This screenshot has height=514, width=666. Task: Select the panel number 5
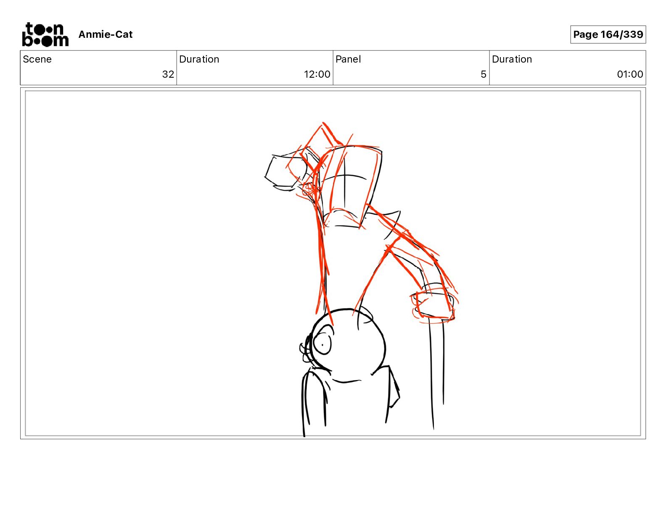(x=484, y=74)
